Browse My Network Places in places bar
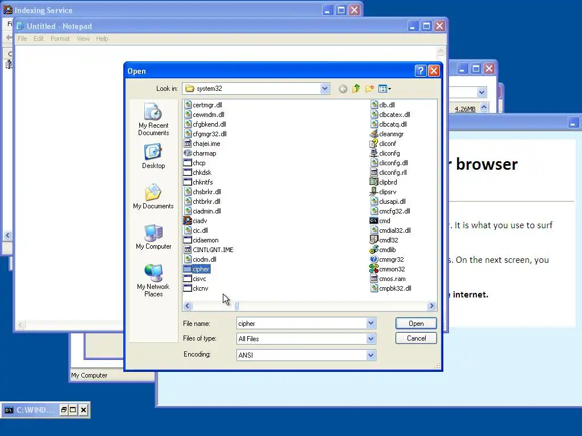Screen dimensions: 582x436 coord(153,280)
